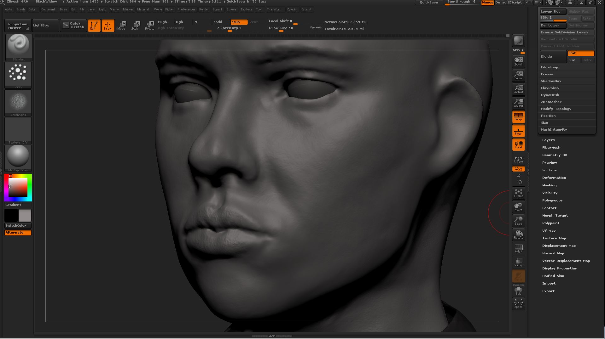Viewport: 605px width, 339px height.
Task: Show PolyF polyframe wireframe
Action: tap(518, 248)
